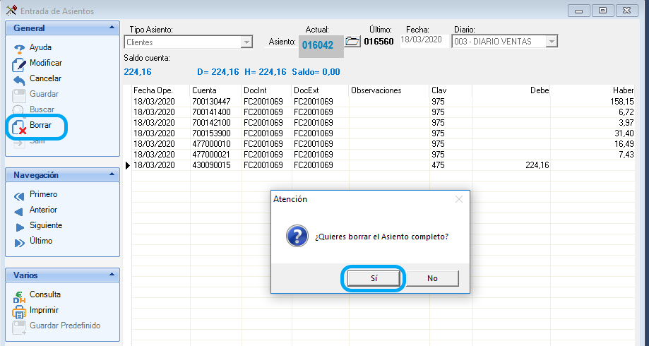Click the Debe column header
The width and height of the screenshot is (649, 346).
[511, 90]
